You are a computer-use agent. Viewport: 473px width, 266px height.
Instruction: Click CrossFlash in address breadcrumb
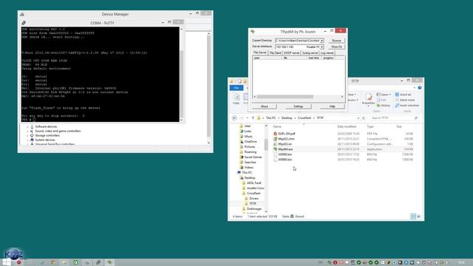click(x=304, y=118)
